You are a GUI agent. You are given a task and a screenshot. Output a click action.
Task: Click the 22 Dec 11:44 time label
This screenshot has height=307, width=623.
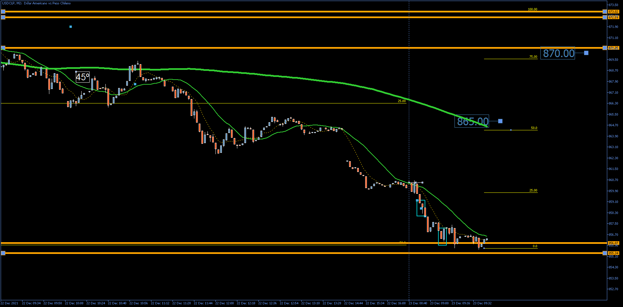coord(203,303)
